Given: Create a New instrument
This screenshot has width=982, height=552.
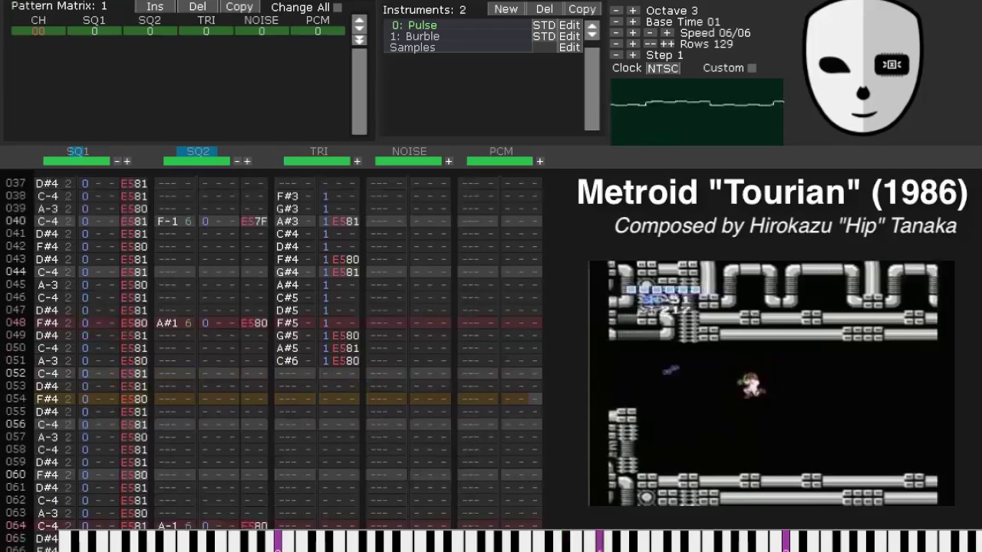Looking at the screenshot, I should (x=506, y=9).
